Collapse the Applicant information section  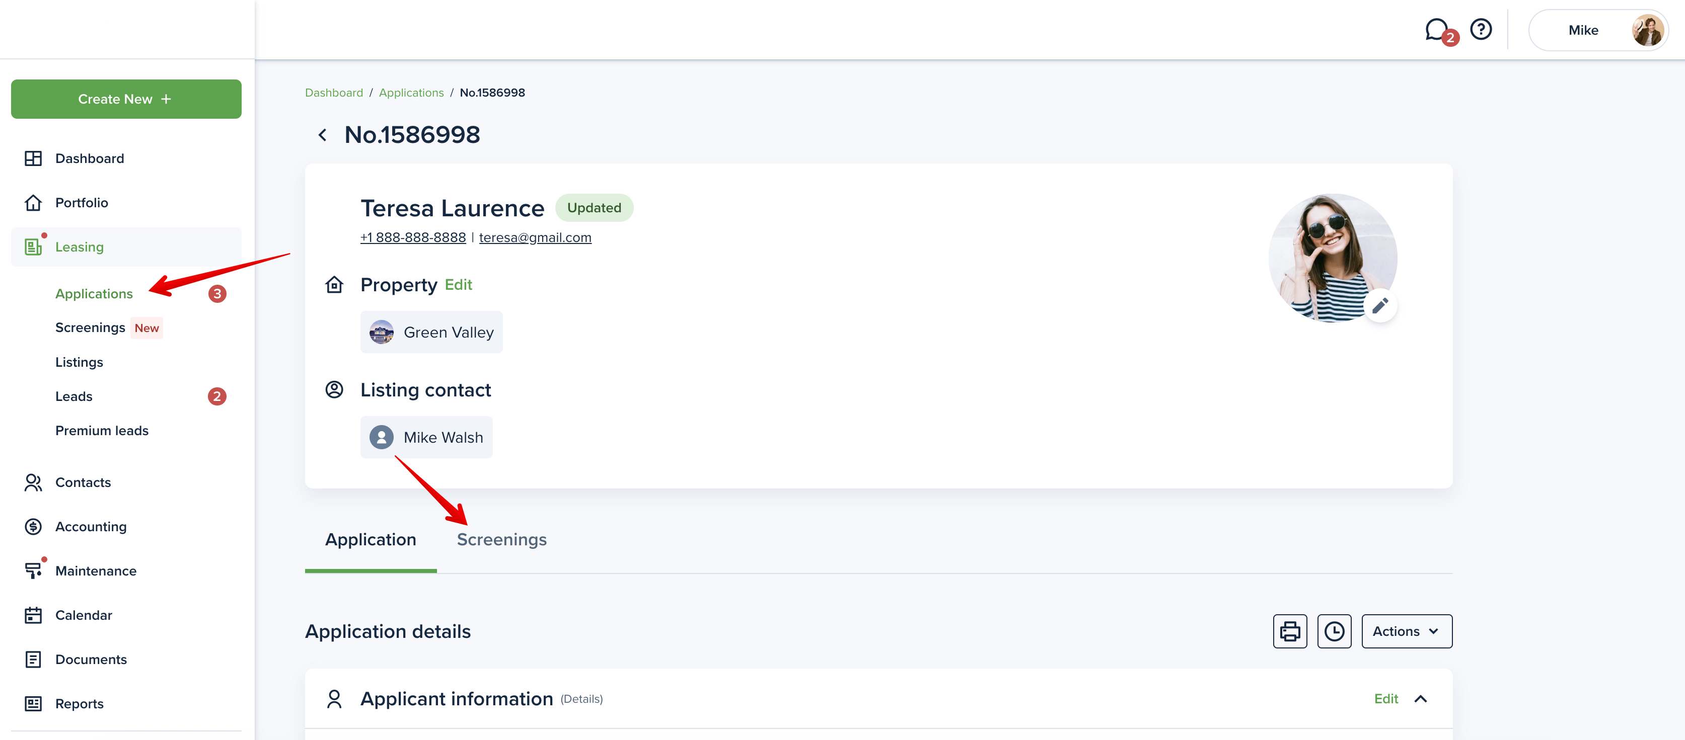(1420, 699)
